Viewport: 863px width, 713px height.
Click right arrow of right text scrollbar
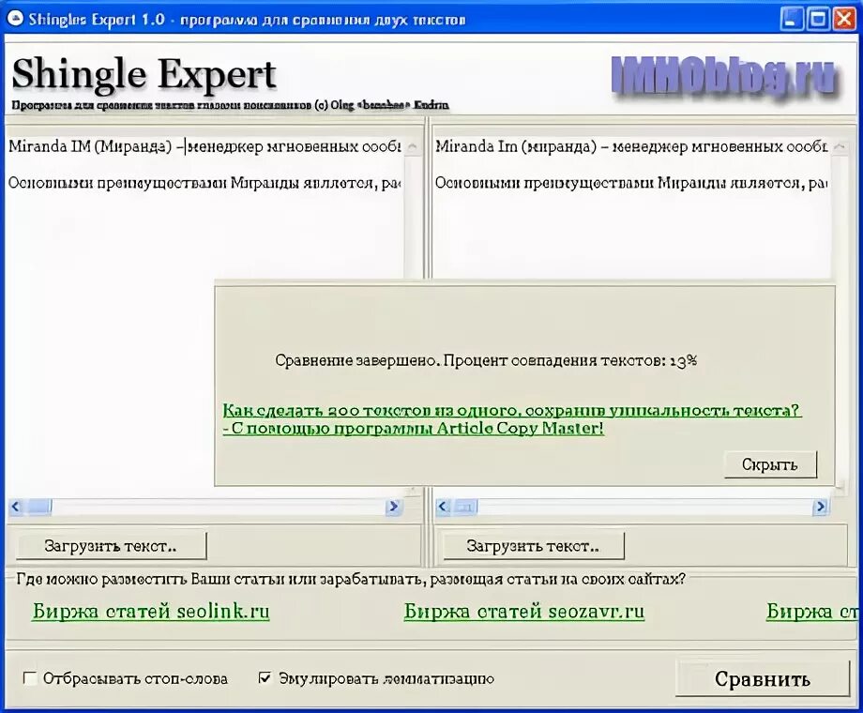point(821,506)
